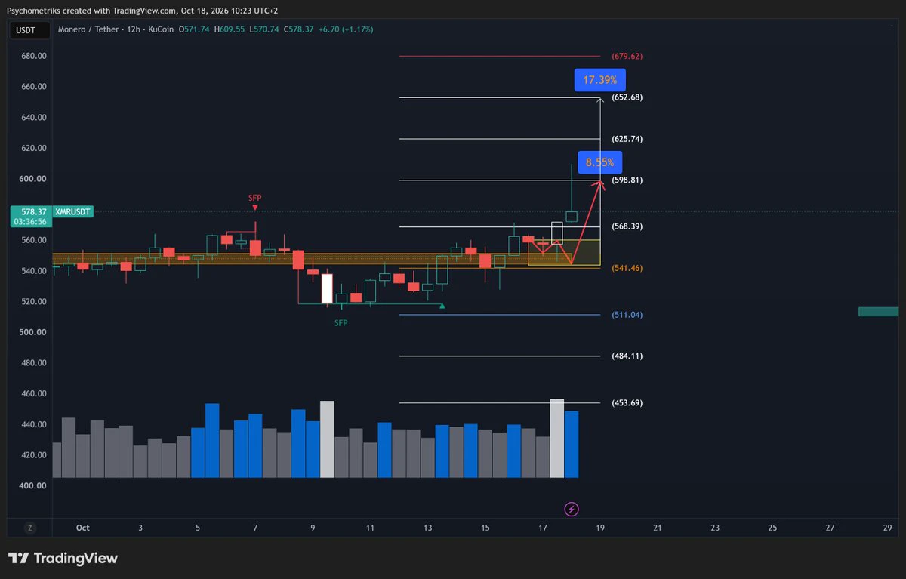Click the 600.00 price axis label

[32, 179]
